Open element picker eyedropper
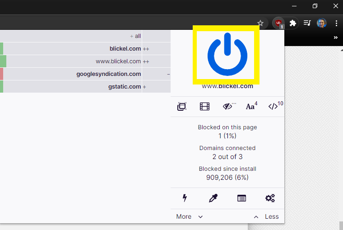343x230 pixels. [x=213, y=198]
